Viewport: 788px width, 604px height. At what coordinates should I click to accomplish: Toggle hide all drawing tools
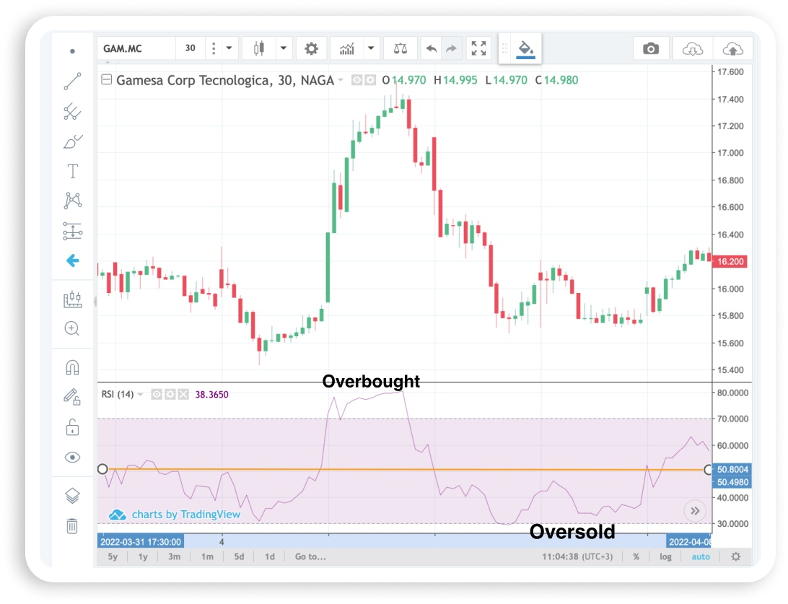coord(71,457)
